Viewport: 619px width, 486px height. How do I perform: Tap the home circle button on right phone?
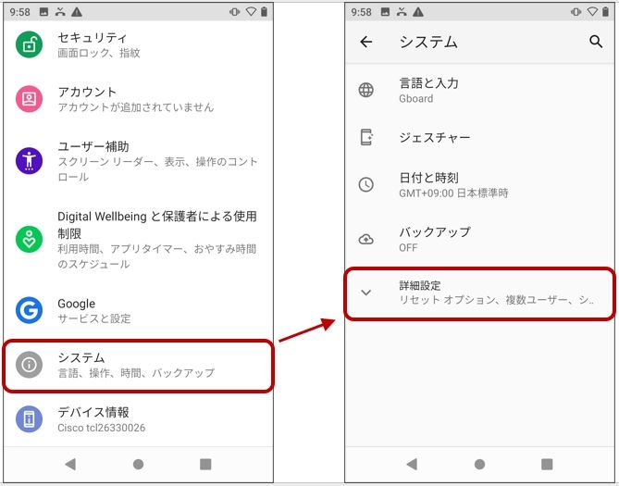click(x=479, y=464)
